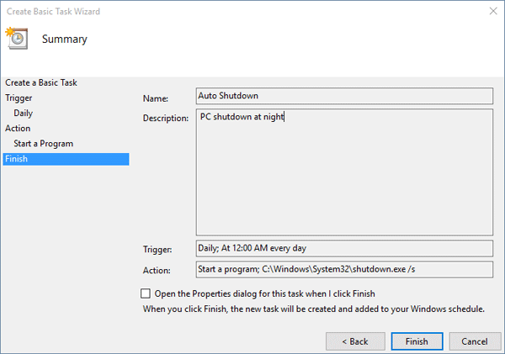Image resolution: width=505 pixels, height=354 pixels.
Task: Click the Action field with shutdown.exe path
Action: click(x=343, y=270)
